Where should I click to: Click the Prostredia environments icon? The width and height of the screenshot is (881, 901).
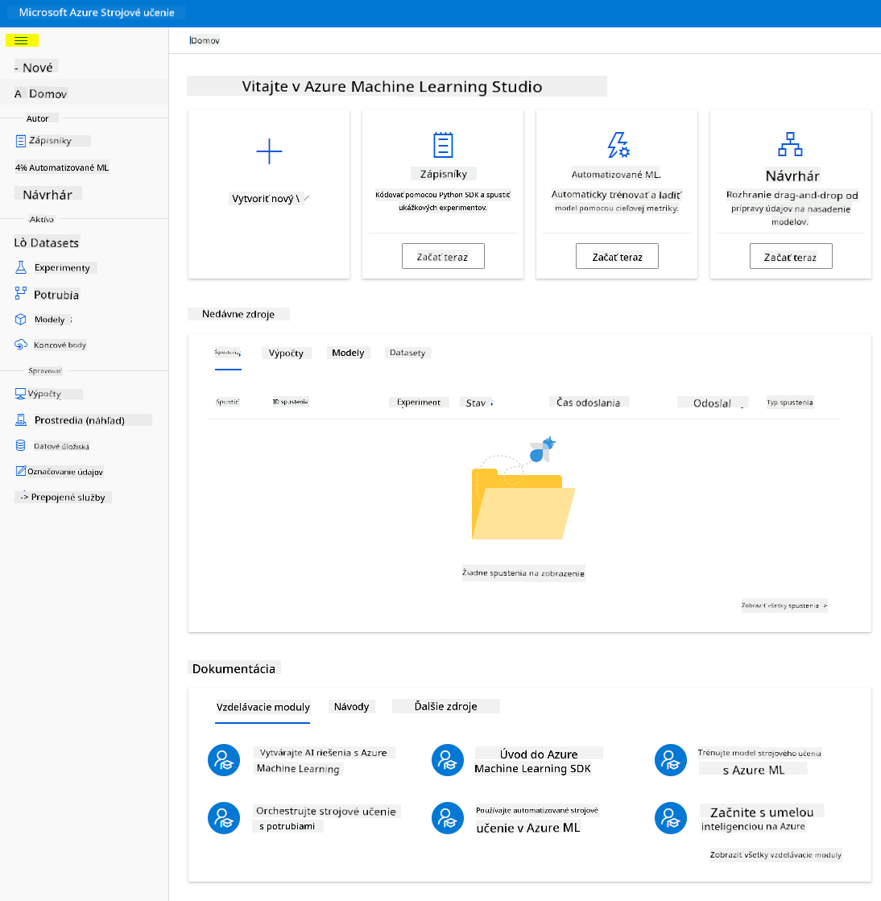click(21, 420)
